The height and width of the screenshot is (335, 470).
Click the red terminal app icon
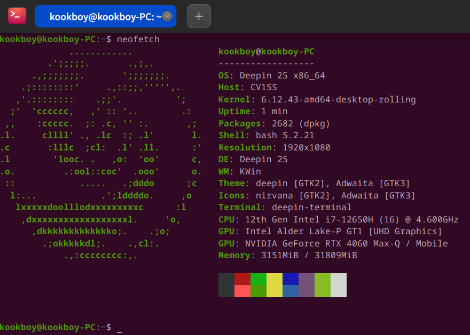click(17, 16)
